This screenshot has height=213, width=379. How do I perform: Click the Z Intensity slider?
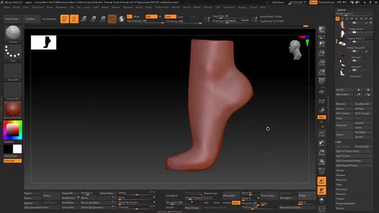tap(184, 21)
